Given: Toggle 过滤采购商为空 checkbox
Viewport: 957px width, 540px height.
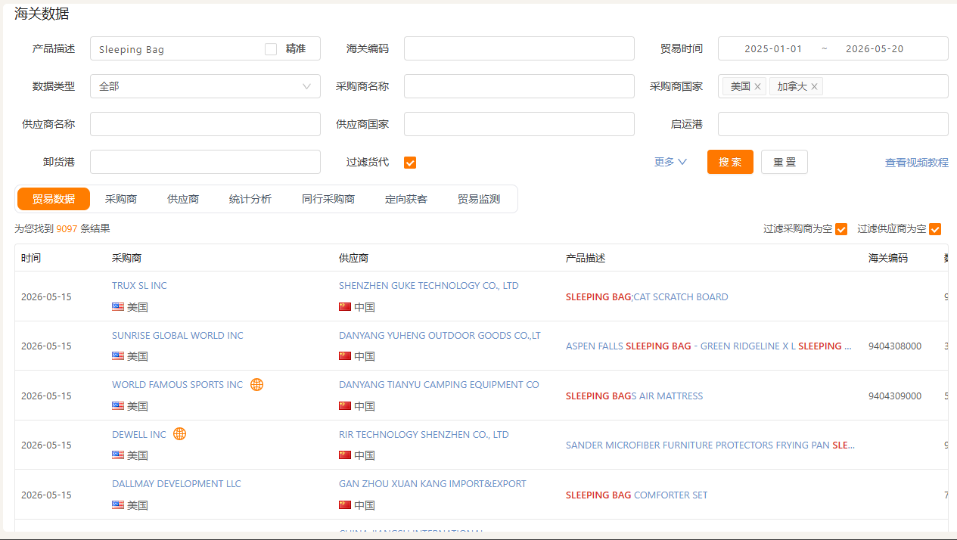Looking at the screenshot, I should [841, 229].
